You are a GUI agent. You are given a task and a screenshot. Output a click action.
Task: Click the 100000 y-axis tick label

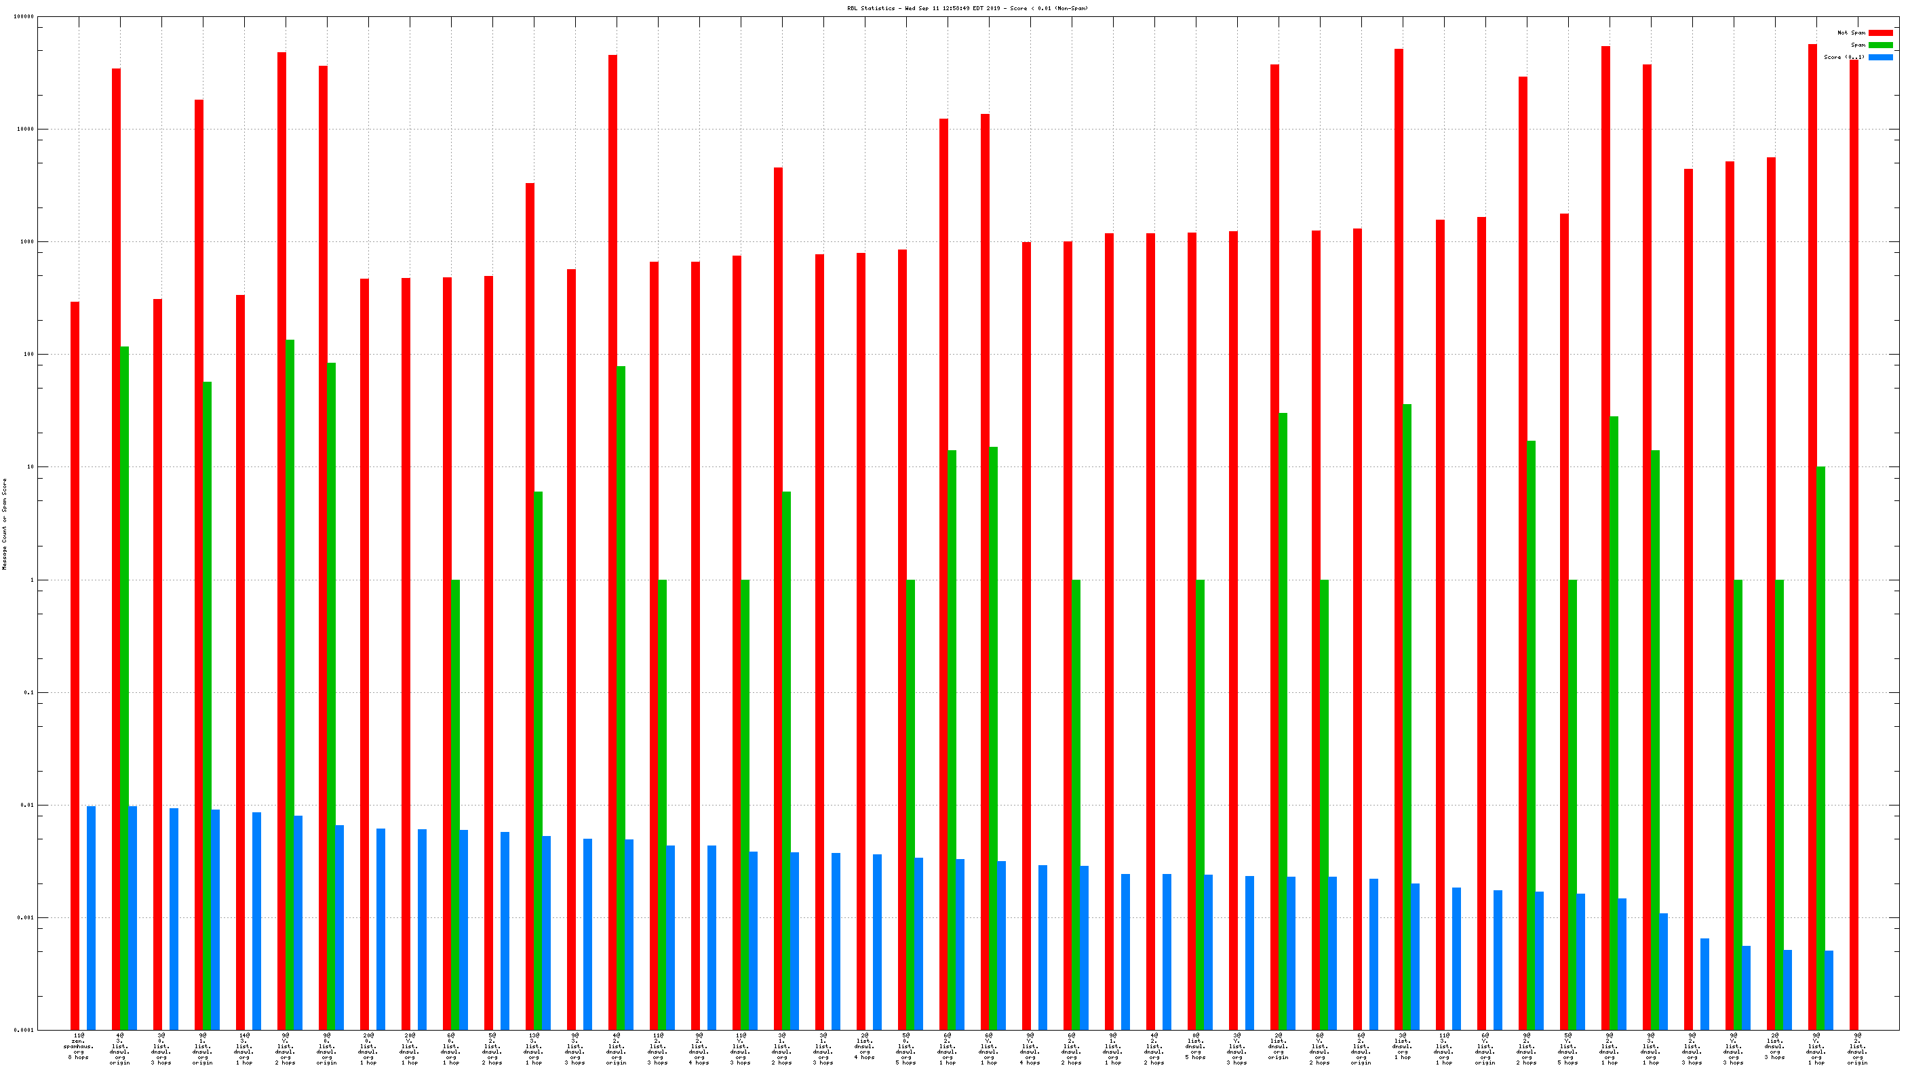point(24,16)
